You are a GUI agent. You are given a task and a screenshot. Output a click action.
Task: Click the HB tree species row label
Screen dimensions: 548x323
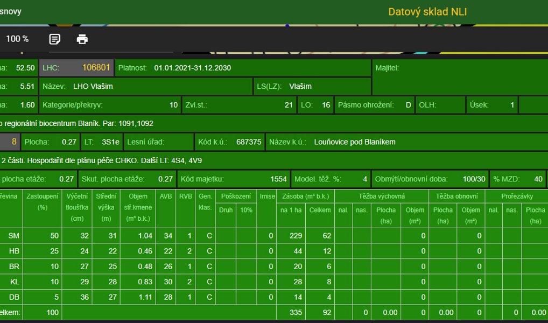point(14,251)
